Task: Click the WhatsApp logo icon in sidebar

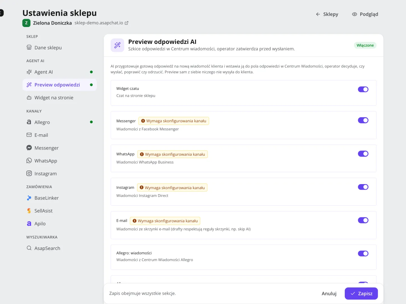Action: tap(29, 160)
